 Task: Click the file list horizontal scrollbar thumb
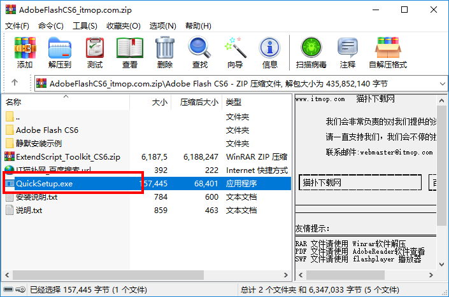(x=108, y=275)
